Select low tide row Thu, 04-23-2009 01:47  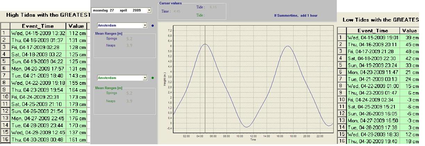coord(373,93)
